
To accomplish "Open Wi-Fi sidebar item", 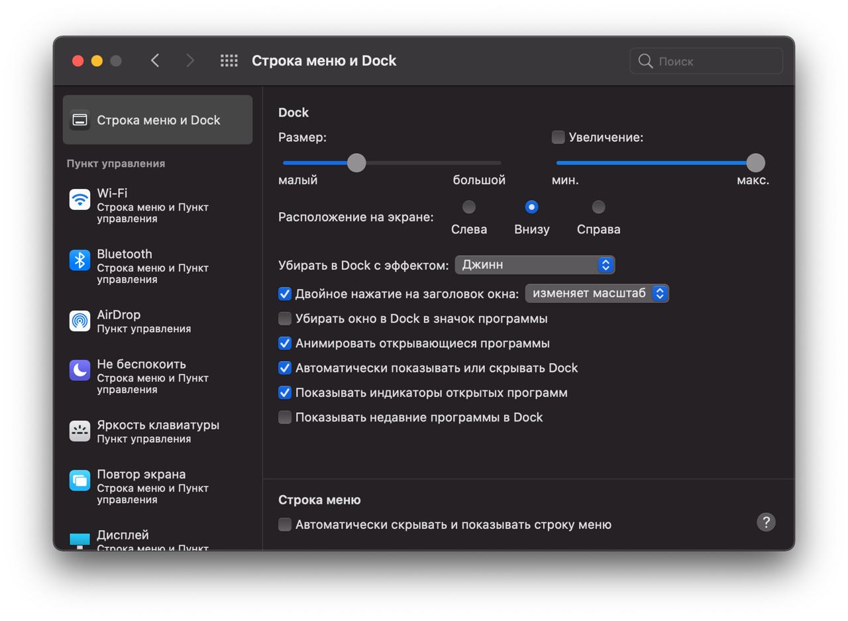I will pyautogui.click(x=158, y=205).
